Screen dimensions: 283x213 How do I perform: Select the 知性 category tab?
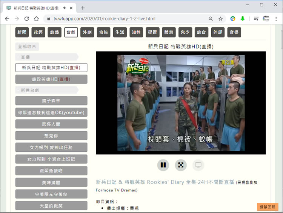(x=136, y=32)
